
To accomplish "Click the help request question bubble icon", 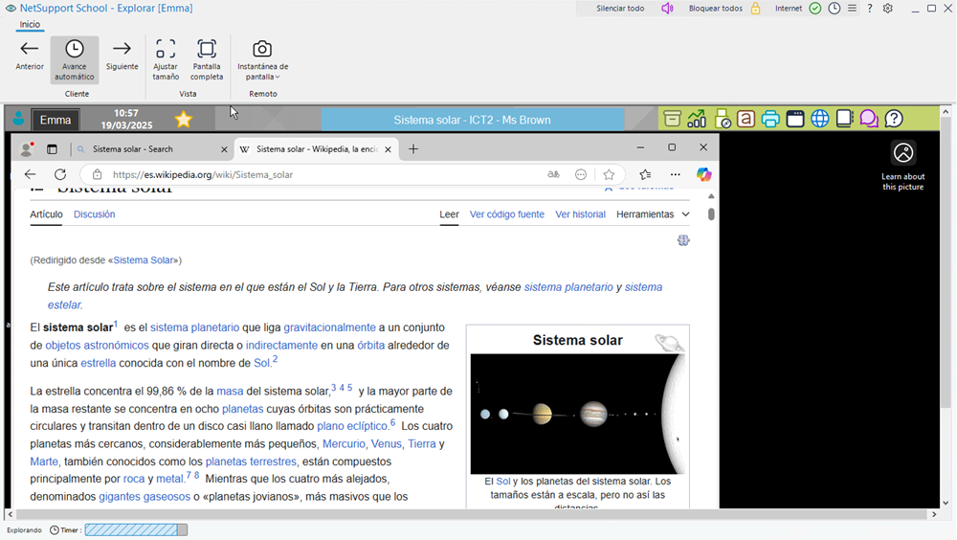I will pos(894,119).
